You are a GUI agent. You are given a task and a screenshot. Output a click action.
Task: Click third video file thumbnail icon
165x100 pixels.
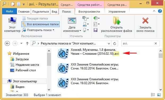coord(63,83)
